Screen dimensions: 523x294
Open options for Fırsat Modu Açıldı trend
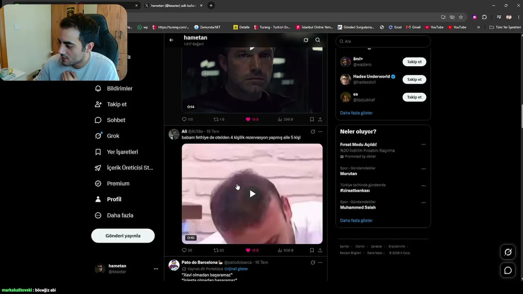[424, 145]
